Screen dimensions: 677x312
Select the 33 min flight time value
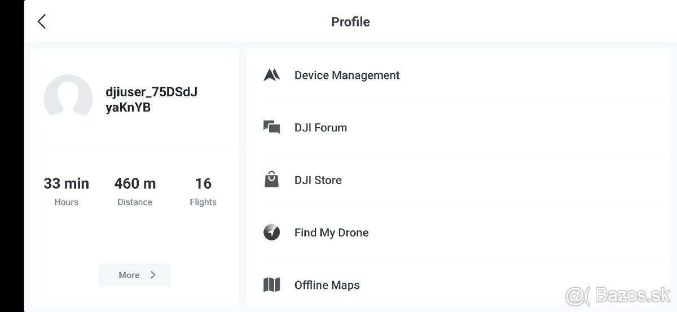[67, 184]
